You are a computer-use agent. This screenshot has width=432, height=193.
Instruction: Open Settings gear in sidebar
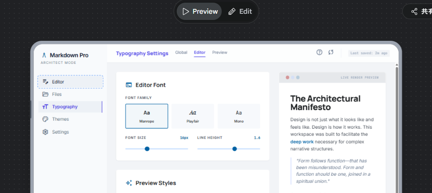click(60, 132)
